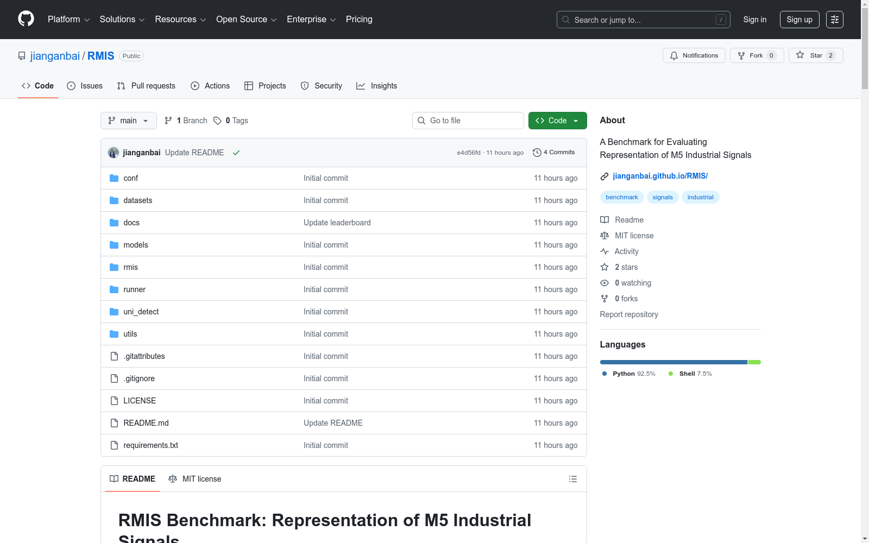Open the global navigation menu icon

point(835,20)
